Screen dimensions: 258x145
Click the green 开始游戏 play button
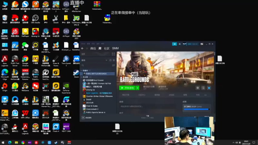click(x=127, y=88)
